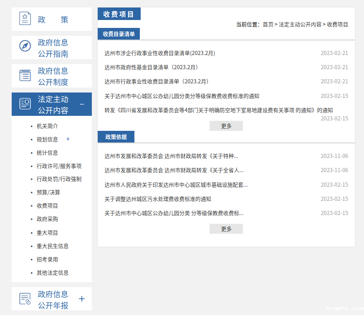The height and width of the screenshot is (315, 364).
Task: Open the 收费目录清单 tab
Action: pos(119,34)
